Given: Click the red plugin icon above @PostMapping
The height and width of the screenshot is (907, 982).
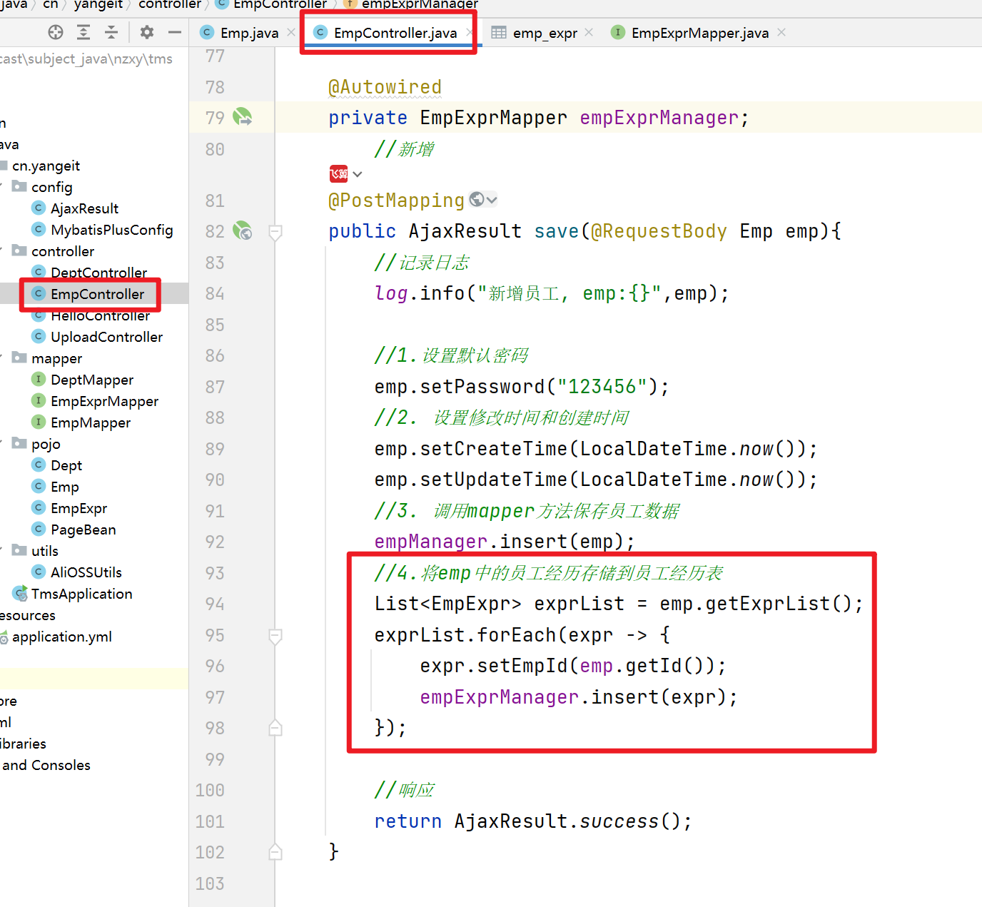Looking at the screenshot, I should tap(338, 174).
